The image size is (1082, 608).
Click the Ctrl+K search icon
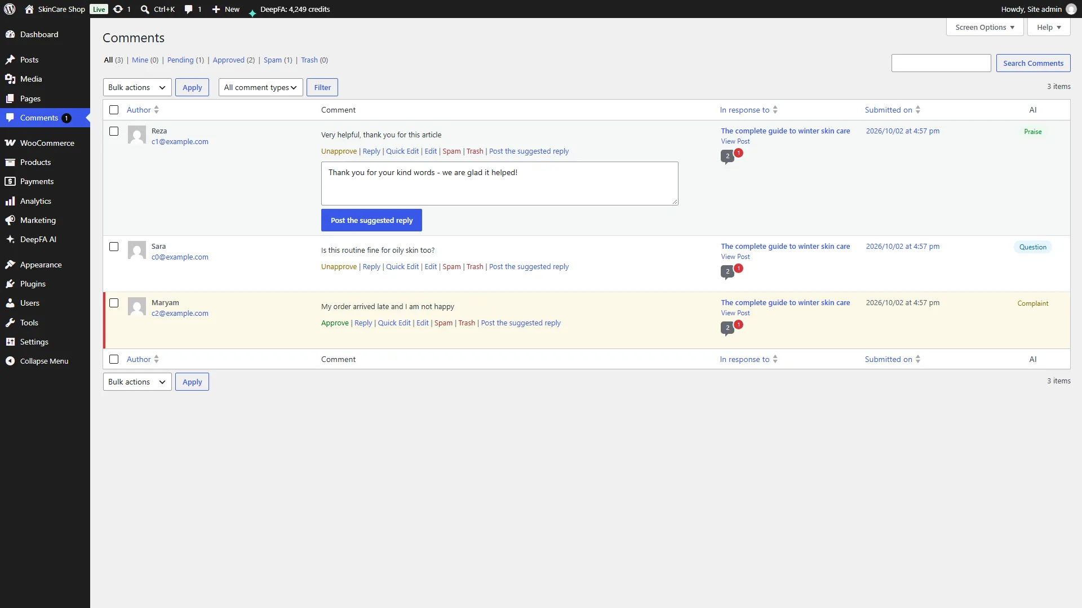[145, 9]
